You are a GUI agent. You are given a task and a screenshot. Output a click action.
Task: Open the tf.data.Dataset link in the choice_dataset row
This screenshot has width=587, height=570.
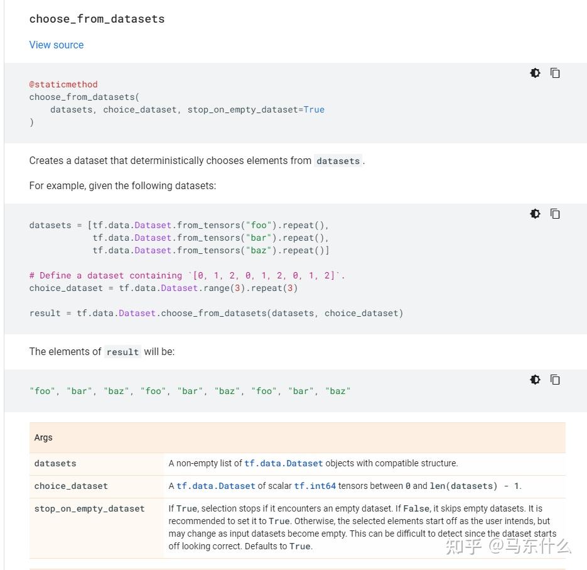(x=216, y=486)
